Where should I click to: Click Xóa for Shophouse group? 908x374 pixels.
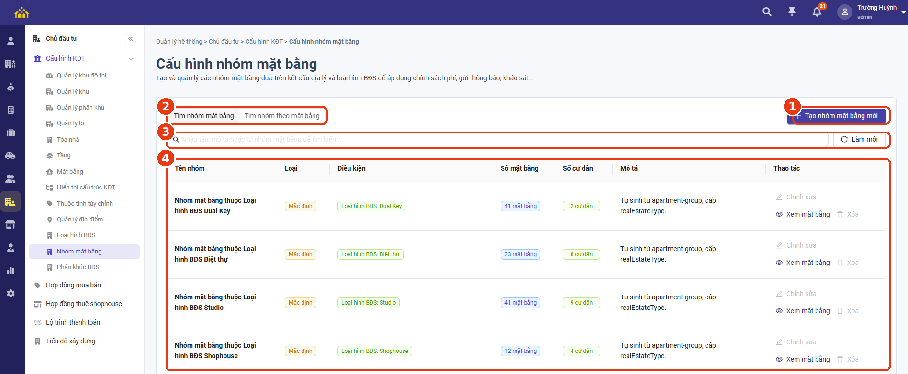click(848, 359)
